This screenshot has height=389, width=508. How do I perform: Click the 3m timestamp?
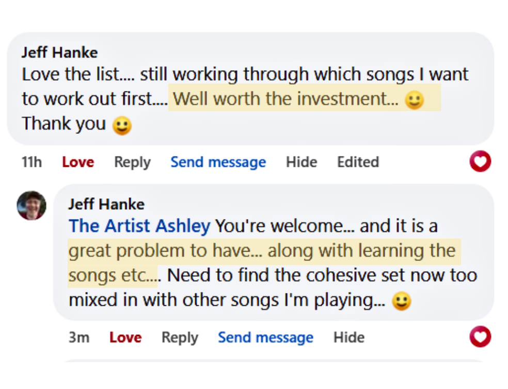point(78,338)
